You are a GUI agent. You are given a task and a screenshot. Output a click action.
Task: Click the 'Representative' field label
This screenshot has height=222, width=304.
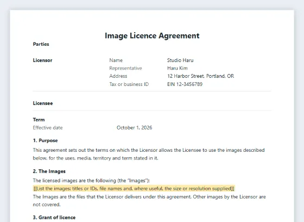click(125, 68)
